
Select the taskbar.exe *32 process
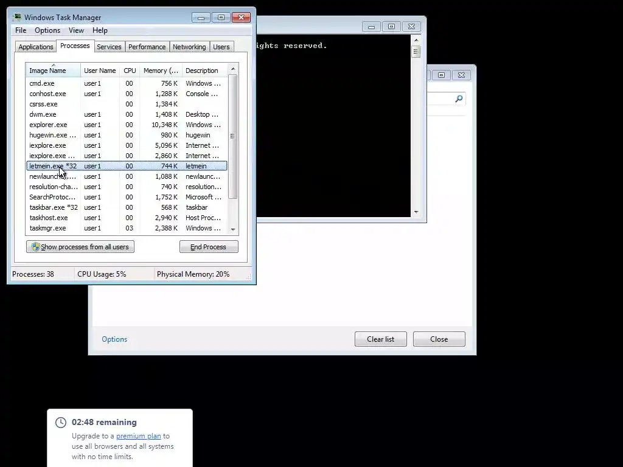(127, 207)
